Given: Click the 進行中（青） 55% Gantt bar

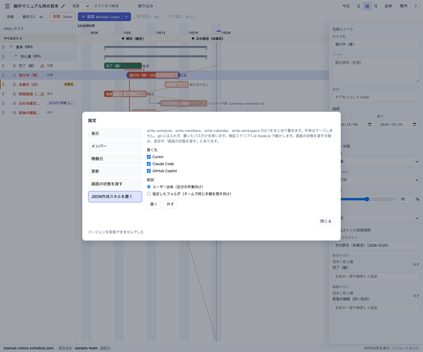Looking at the screenshot, I should pyautogui.click(x=153, y=75).
